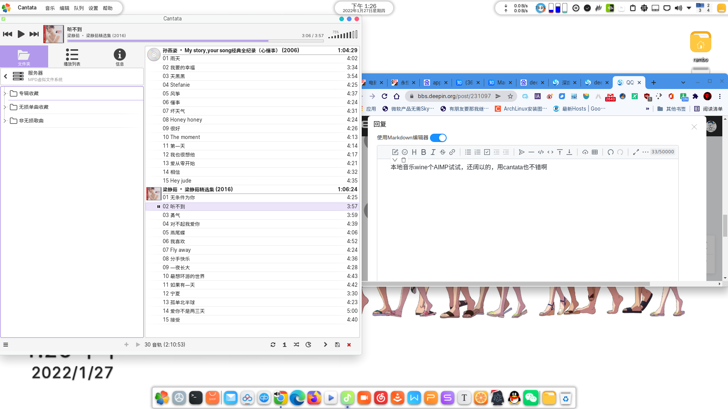
Task: Toggle repeat mode for the queue
Action: [x=273, y=345]
